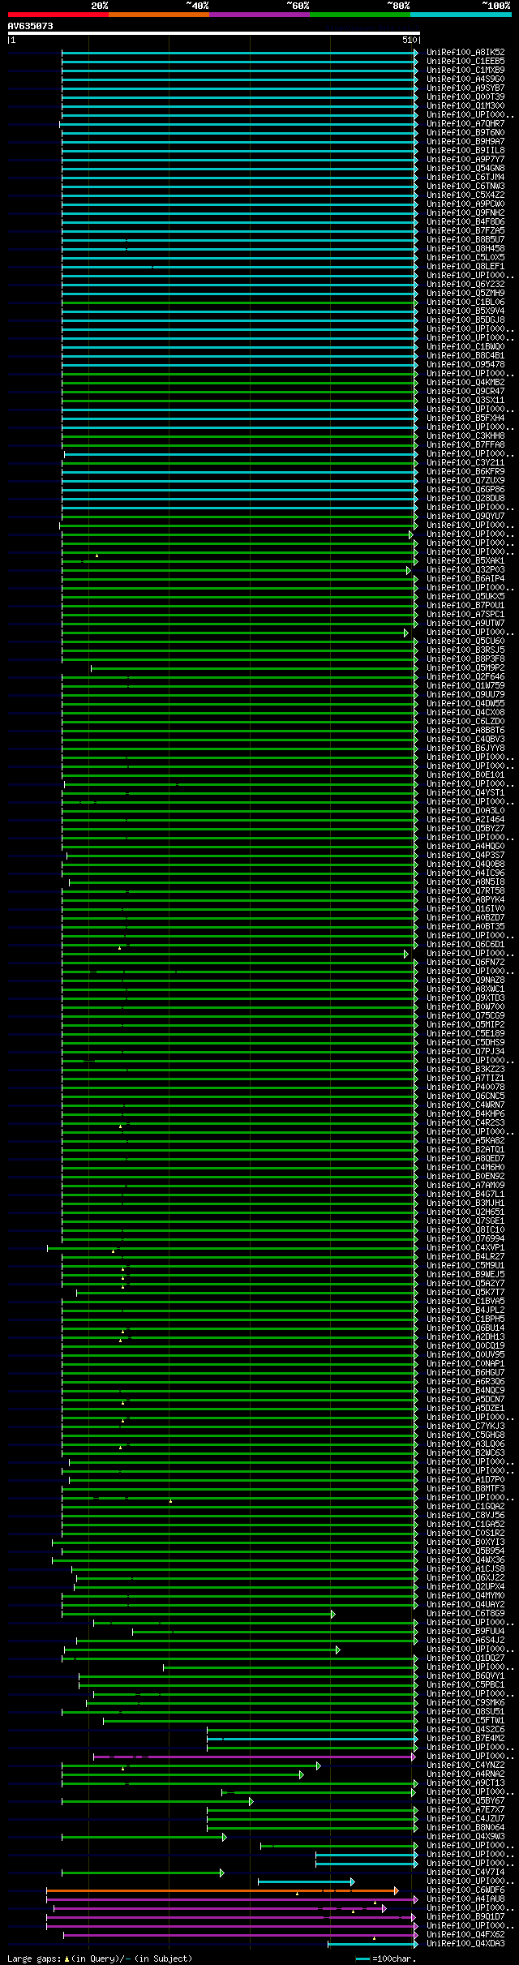The width and height of the screenshot is (519, 1965).
Task: Select label UniRef100_B9H9A7
Action: [x=465, y=142]
